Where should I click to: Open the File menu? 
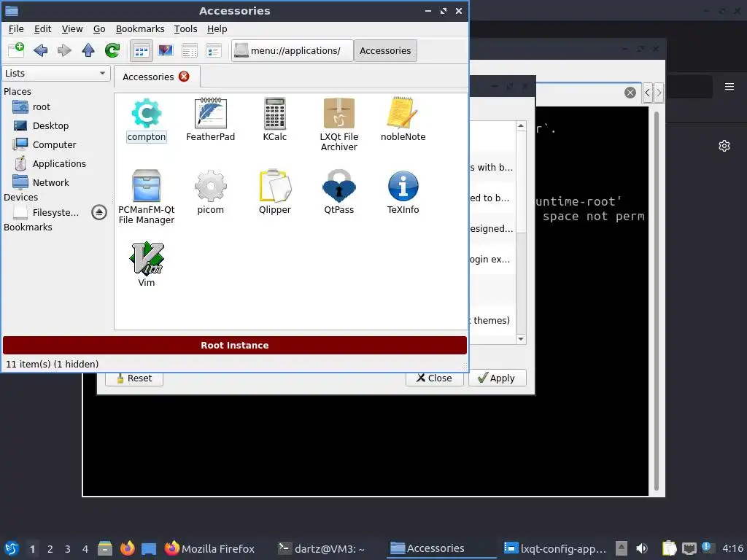pos(16,29)
